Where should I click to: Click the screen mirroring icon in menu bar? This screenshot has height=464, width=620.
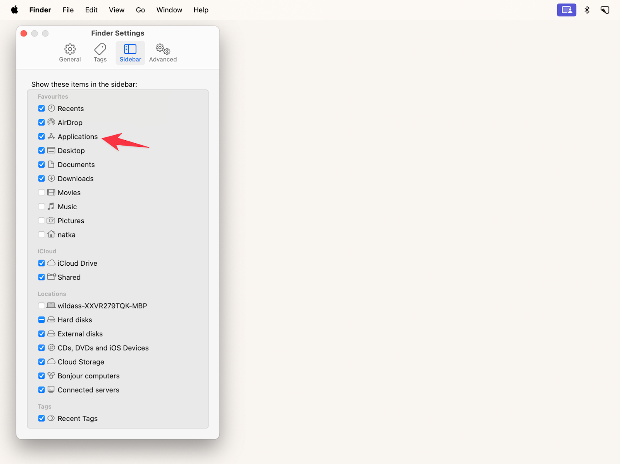[566, 10]
